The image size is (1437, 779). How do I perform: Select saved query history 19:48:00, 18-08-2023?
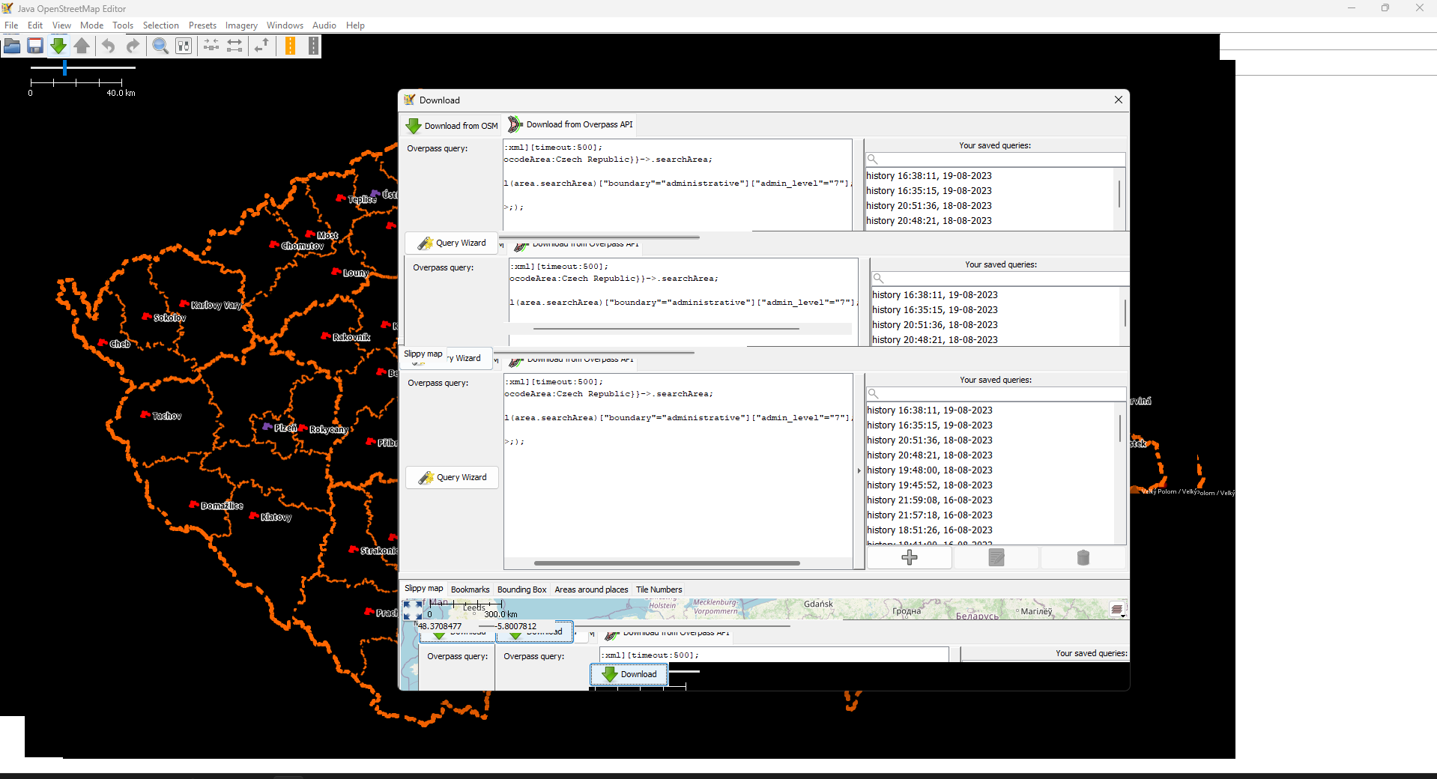point(929,470)
